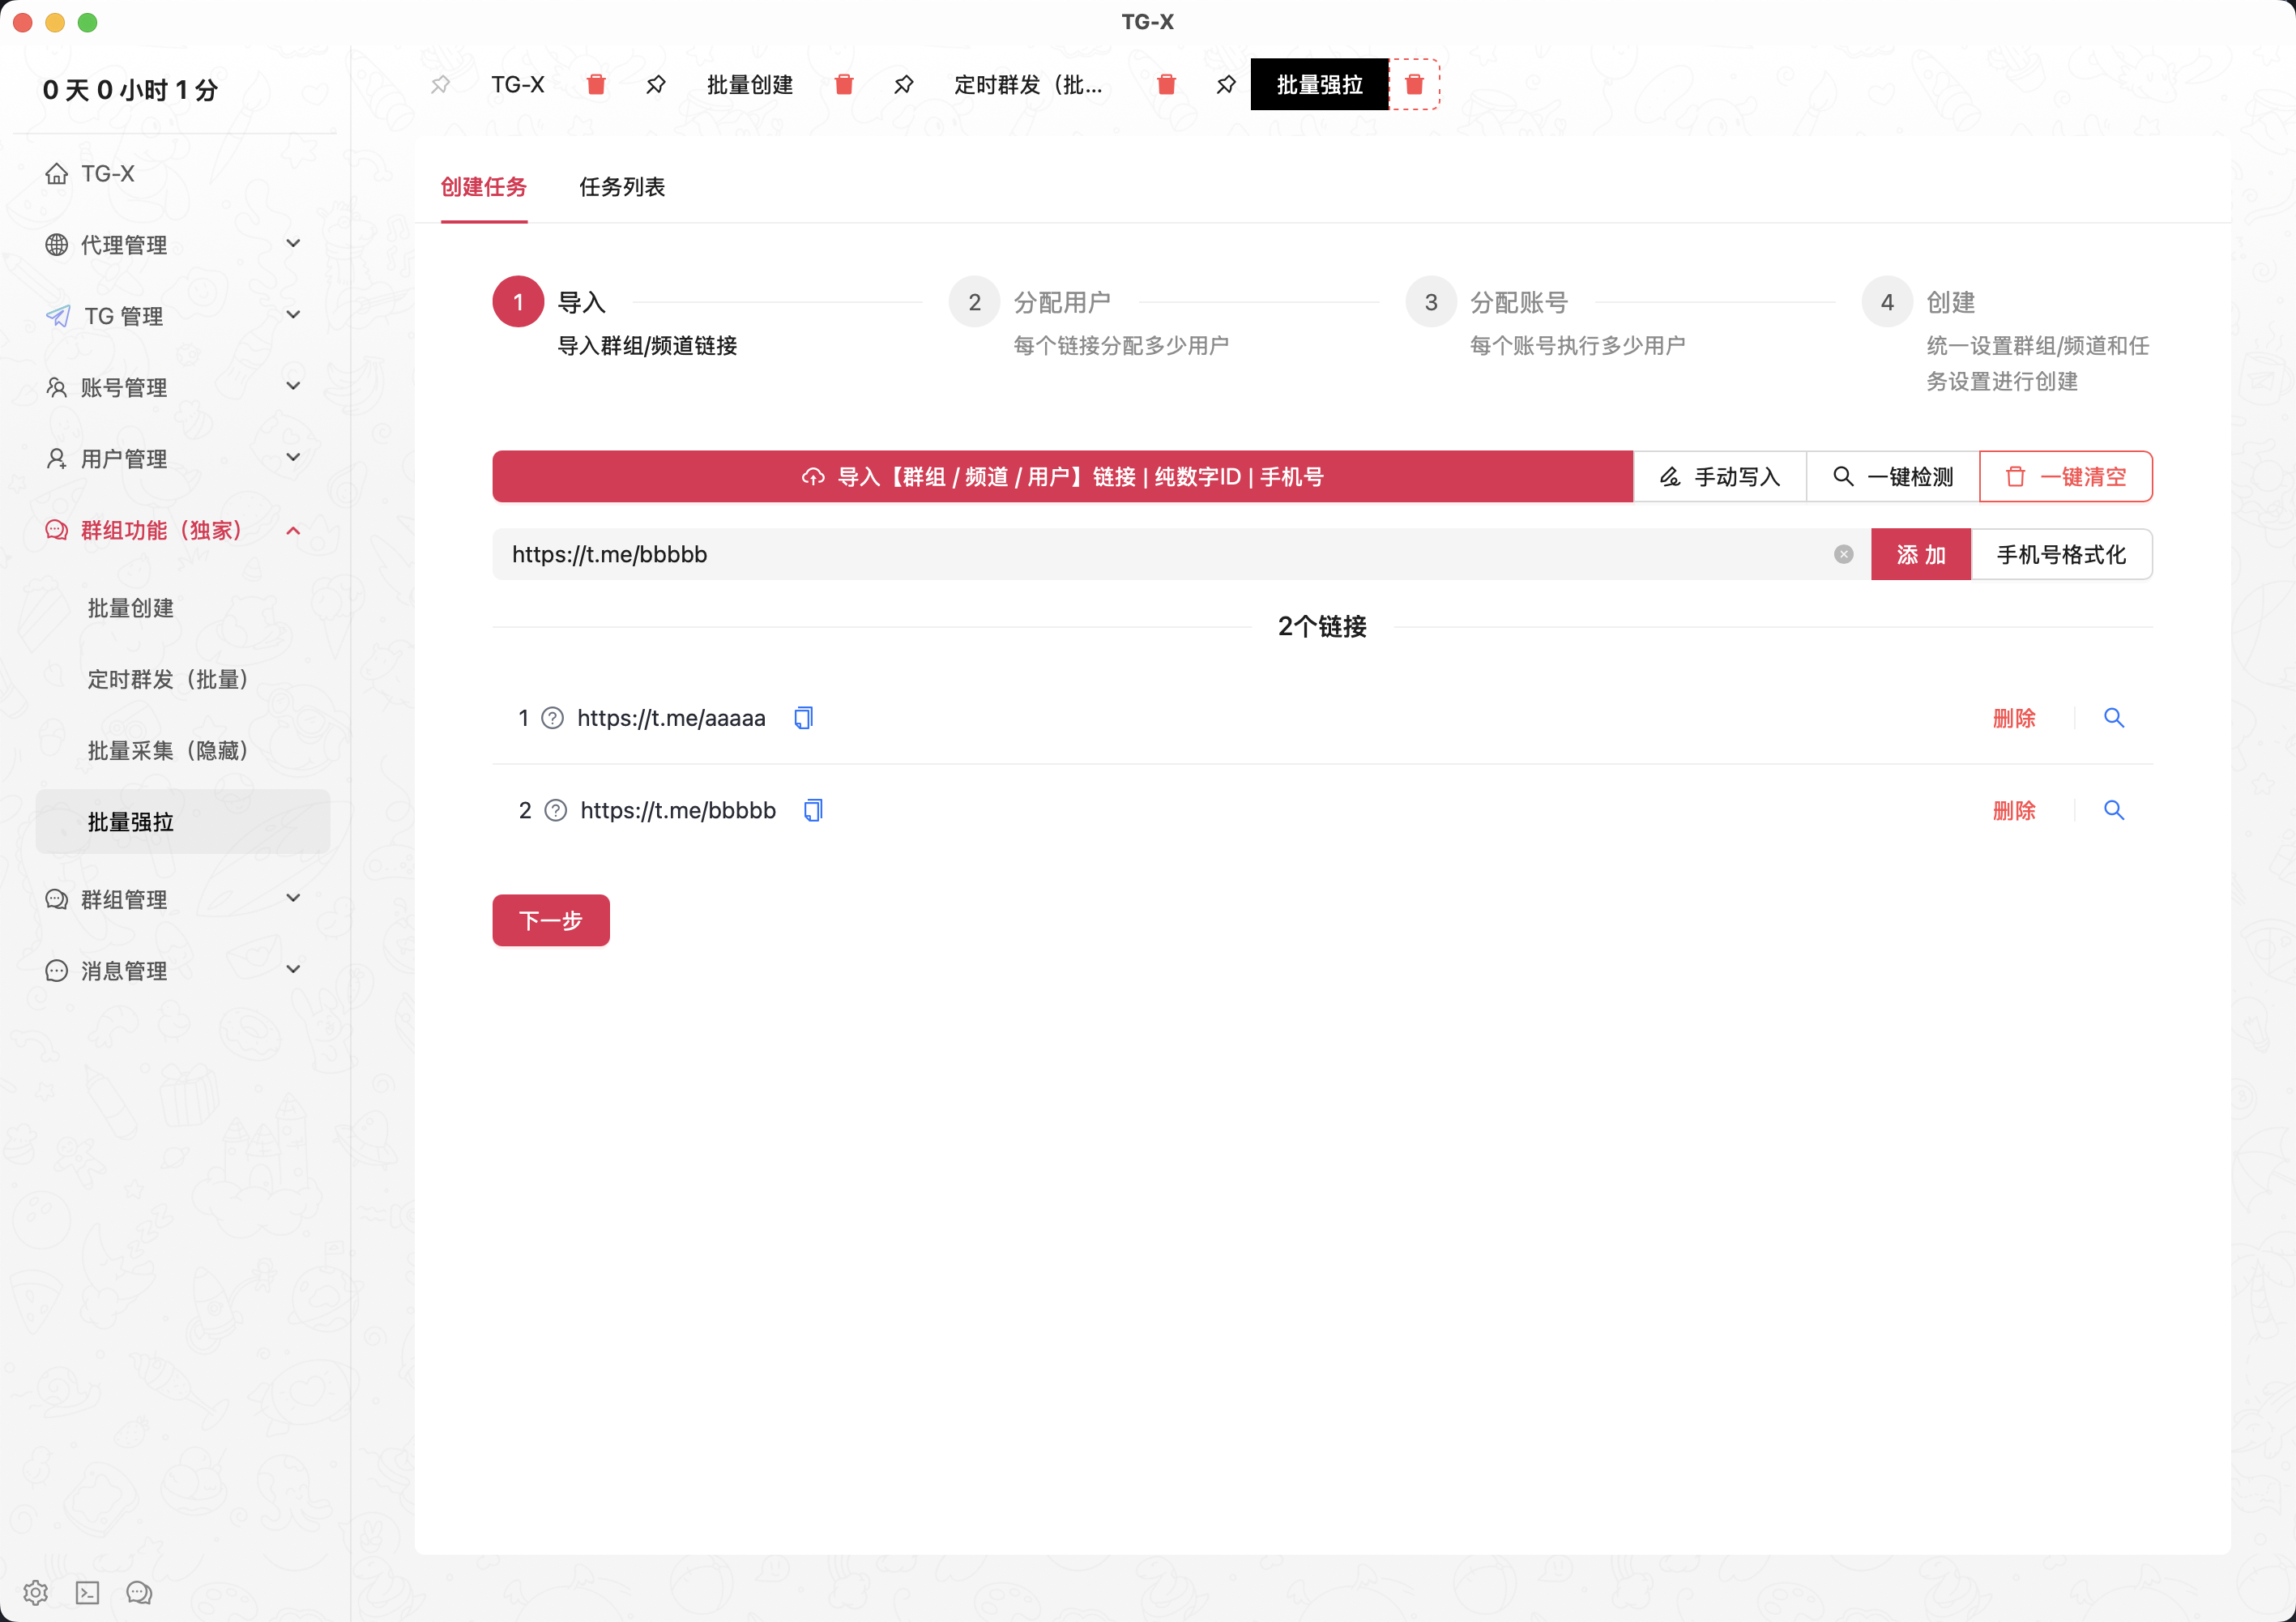2296x1622 pixels.
Task: Click the red 导入 links upload button
Action: point(1062,477)
